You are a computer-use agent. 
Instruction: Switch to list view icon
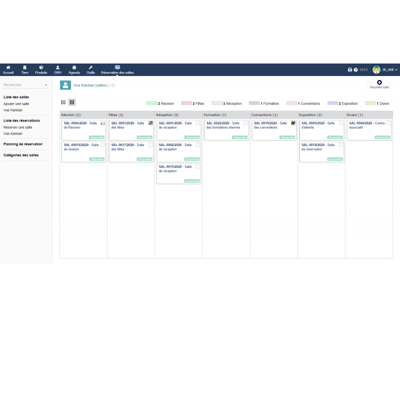pos(63,102)
